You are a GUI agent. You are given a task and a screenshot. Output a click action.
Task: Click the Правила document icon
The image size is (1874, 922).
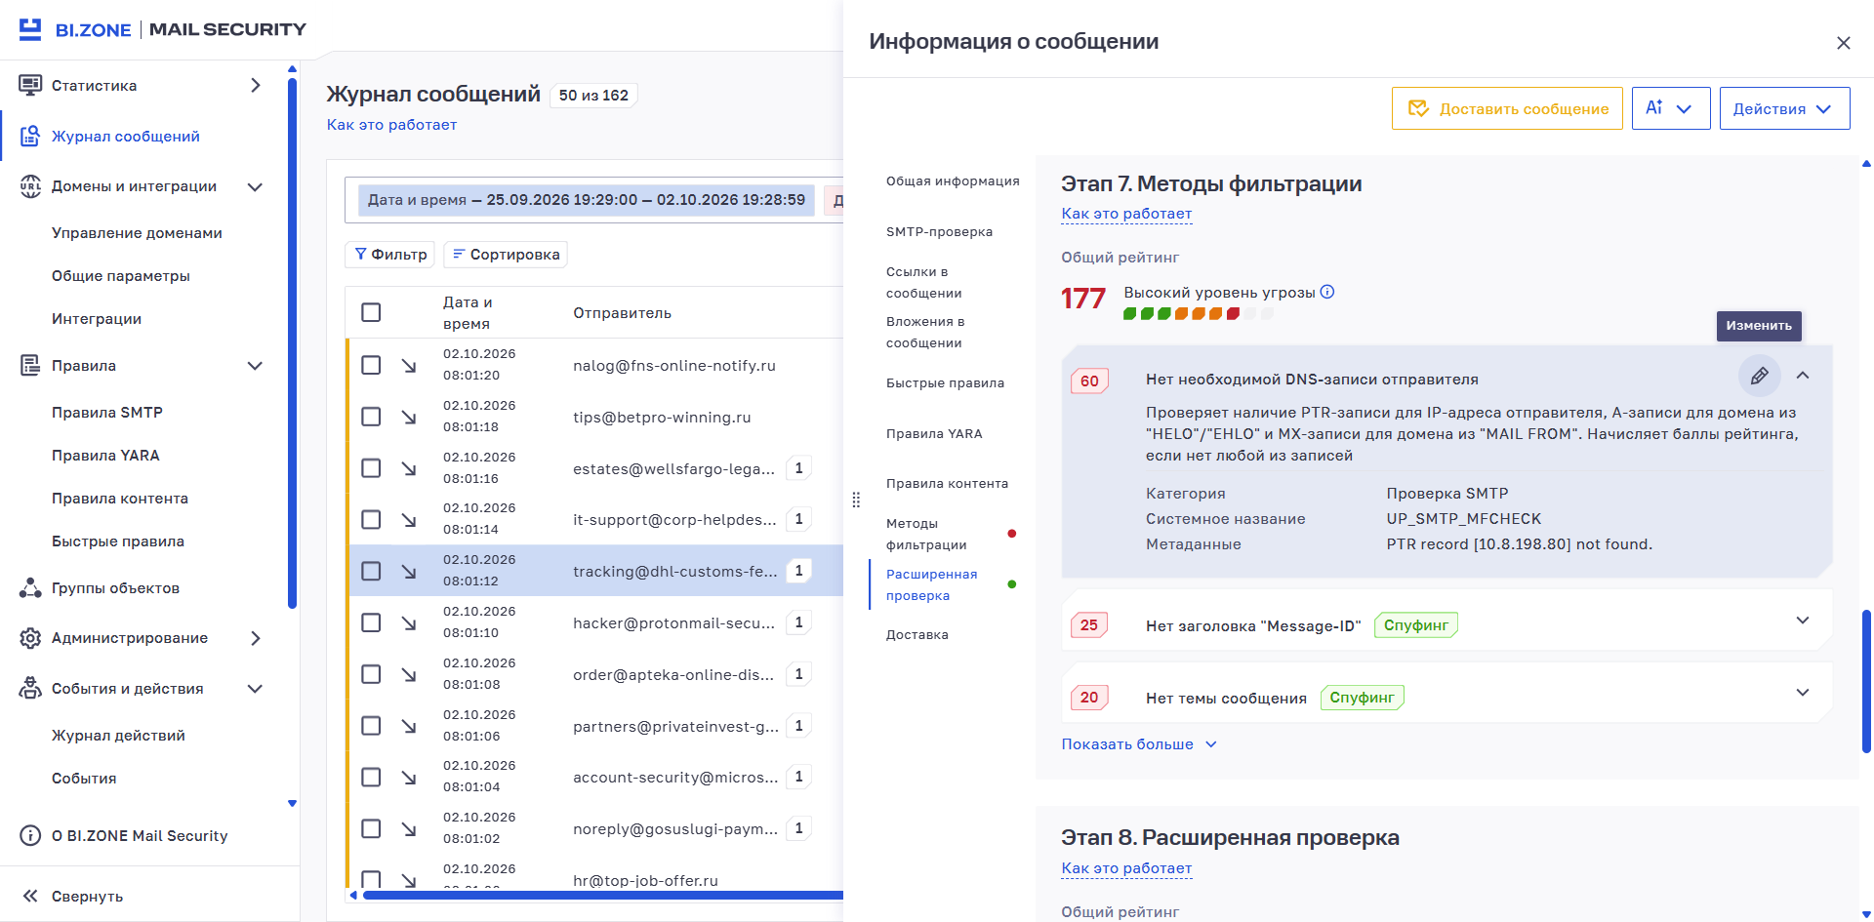(x=30, y=365)
